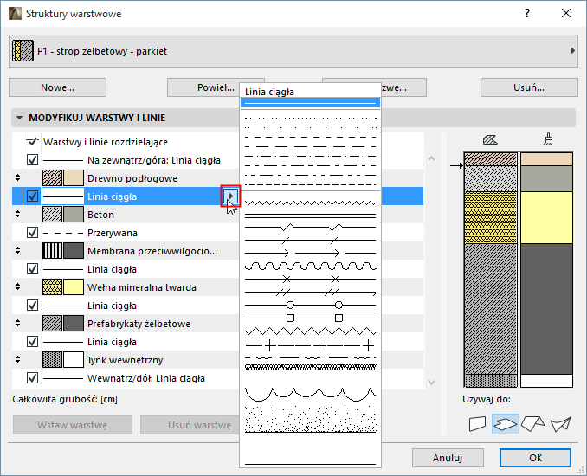The image size is (587, 476).
Task: Click the Drewno podłogowe hatch fill icon
Action: pos(52,178)
